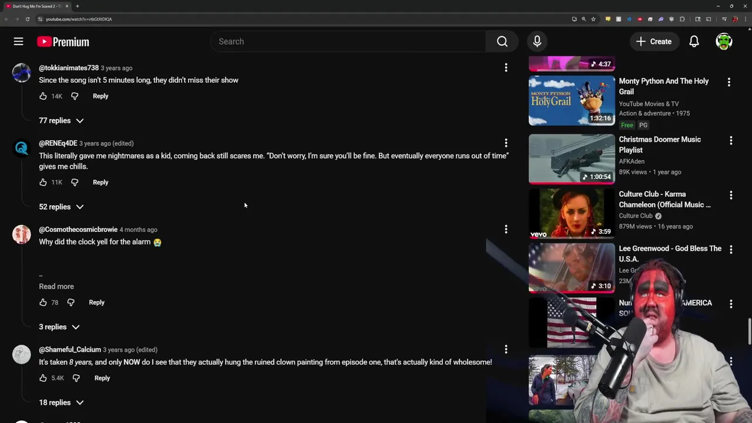Screen dimensions: 752x423
Task: Select the Don't Hug Me I'm Scared tab
Action: [x=37, y=6]
